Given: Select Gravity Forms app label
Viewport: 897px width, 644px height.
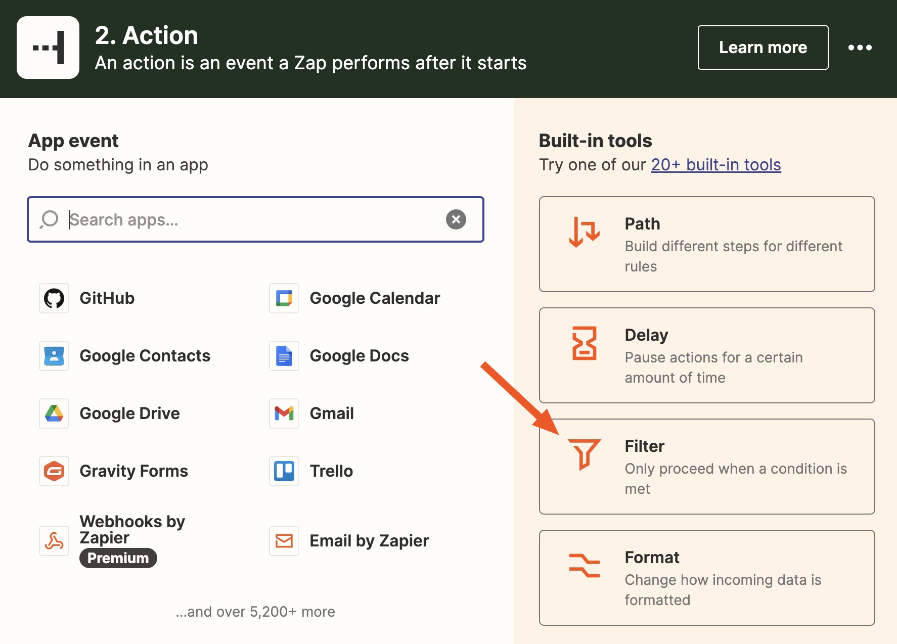Looking at the screenshot, I should [x=134, y=471].
